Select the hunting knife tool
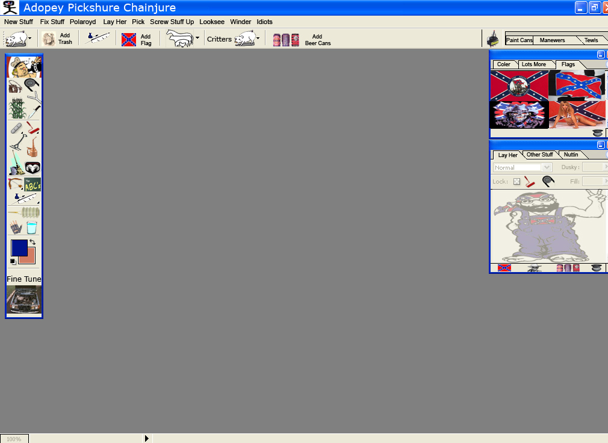Image resolution: width=608 pixels, height=443 pixels. tap(34, 111)
